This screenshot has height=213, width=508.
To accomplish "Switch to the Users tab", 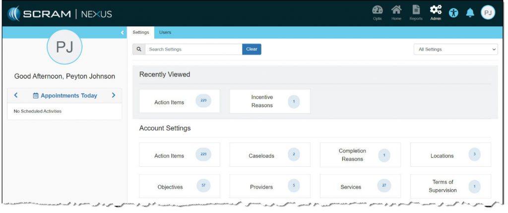I will (x=165, y=32).
